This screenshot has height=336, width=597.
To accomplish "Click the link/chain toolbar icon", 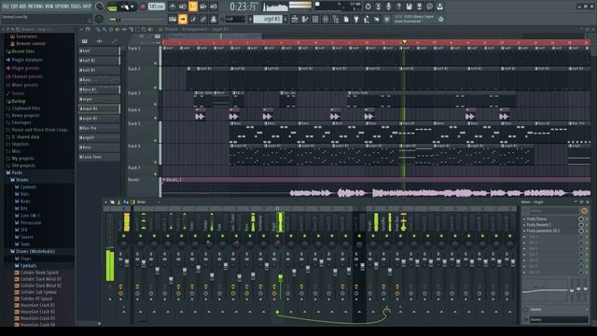I will click(x=203, y=19).
